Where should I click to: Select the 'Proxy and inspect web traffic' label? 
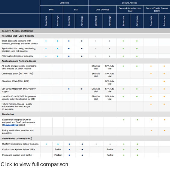17,155
